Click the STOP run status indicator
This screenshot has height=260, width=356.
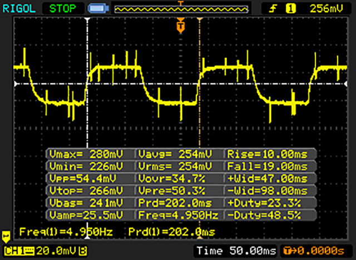point(62,9)
